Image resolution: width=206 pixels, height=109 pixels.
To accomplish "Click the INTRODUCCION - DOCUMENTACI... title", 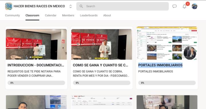I will [x=36, y=65].
